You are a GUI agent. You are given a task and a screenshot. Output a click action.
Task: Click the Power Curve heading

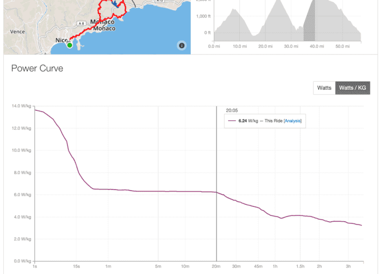[x=37, y=68]
